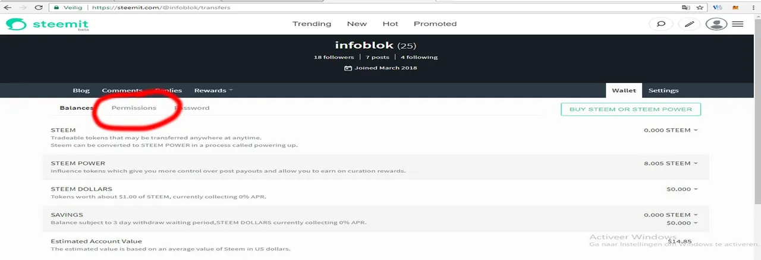Click Buy Steem or Steem Power button
The width and height of the screenshot is (761, 260).
(x=631, y=109)
